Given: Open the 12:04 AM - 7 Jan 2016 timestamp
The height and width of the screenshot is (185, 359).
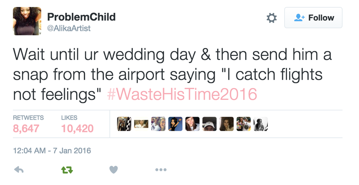Looking at the screenshot, I should click(52, 151).
